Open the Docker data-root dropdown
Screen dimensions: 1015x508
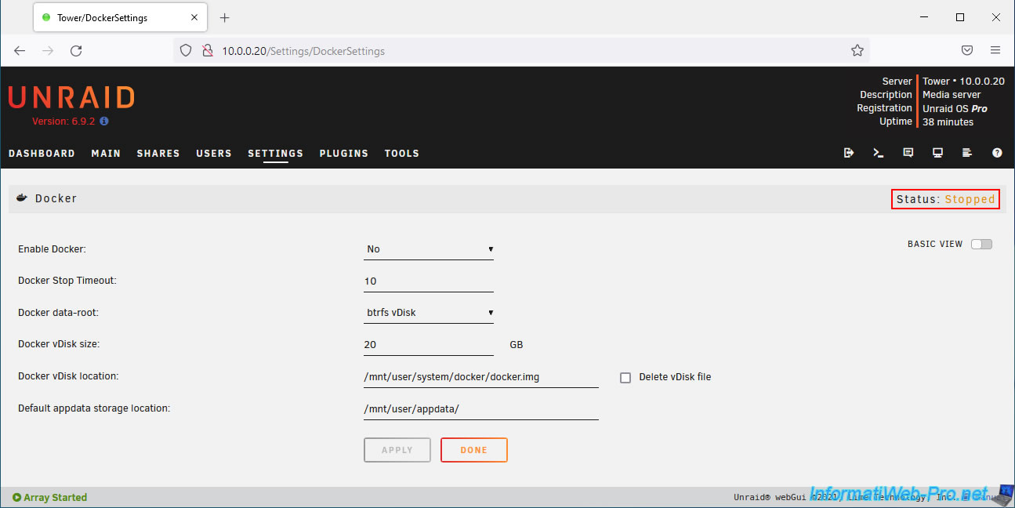[x=429, y=313]
